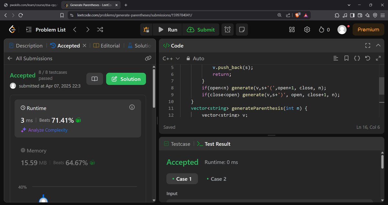Click the green Solution button

[x=126, y=79]
